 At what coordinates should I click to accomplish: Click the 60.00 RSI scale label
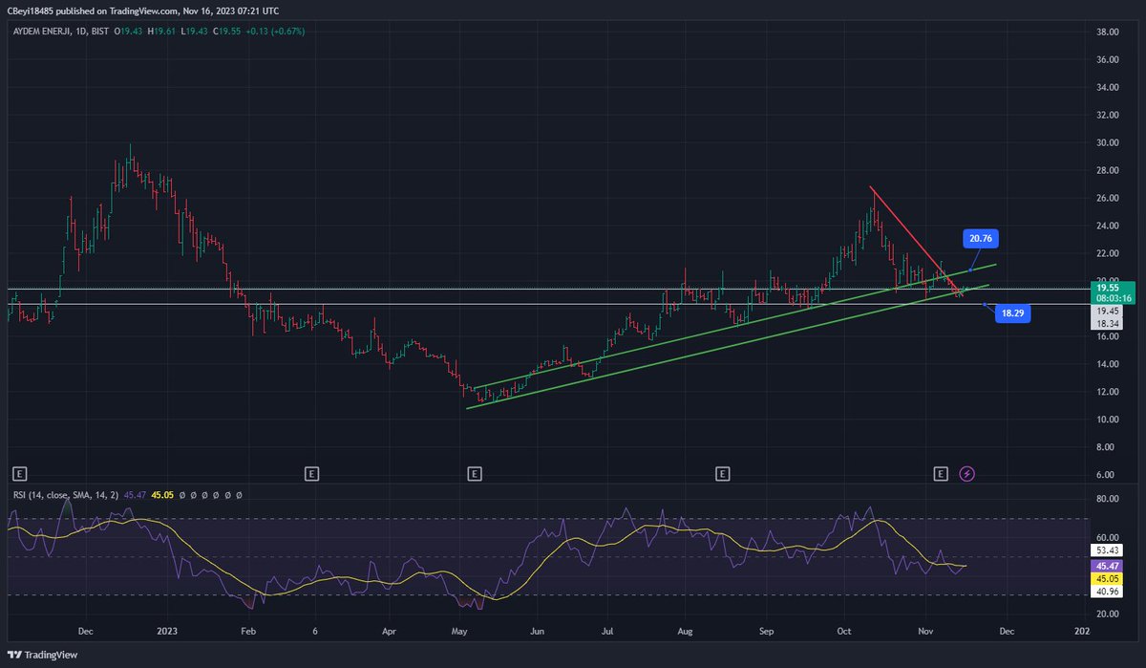tap(1107, 537)
